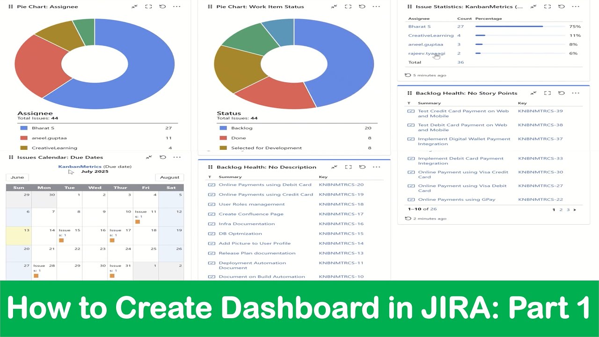Viewport: 599px width, 337px height.
Task: Go to next page of No Story Points
Action: tap(575, 210)
